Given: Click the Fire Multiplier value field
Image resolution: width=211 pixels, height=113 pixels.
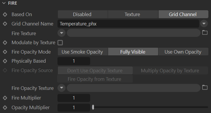Looking at the screenshot, I should [74, 98].
